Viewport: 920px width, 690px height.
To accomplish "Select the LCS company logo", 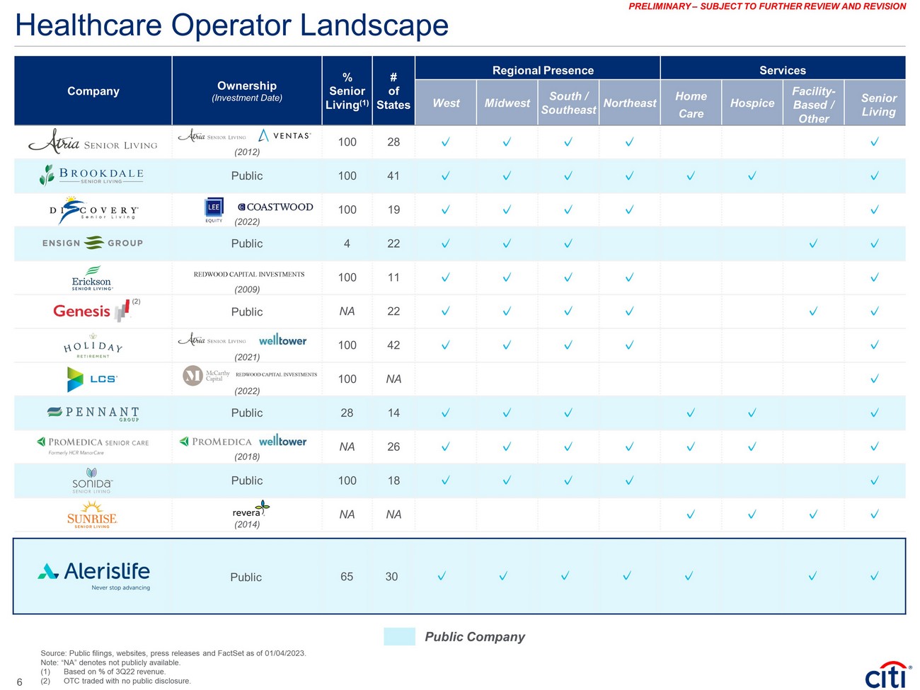I will (92, 379).
